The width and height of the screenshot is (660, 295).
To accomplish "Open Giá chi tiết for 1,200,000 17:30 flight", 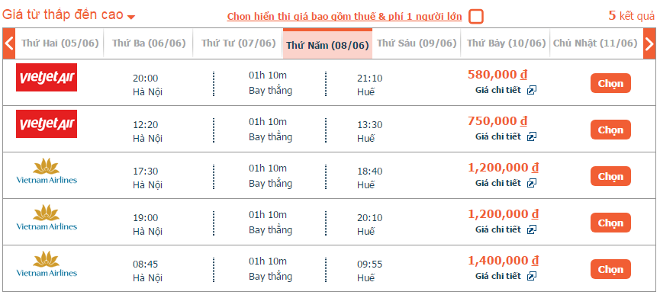I will (x=498, y=183).
